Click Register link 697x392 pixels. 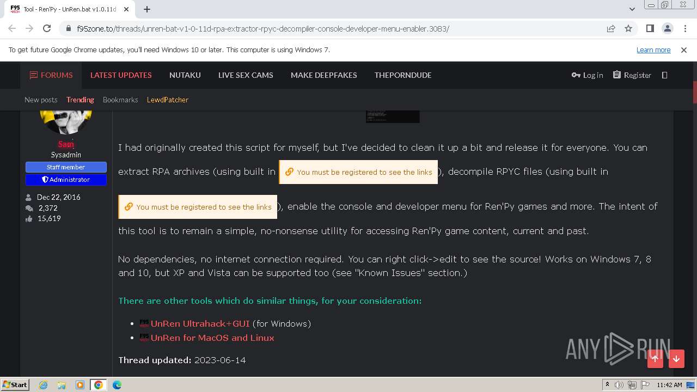(632, 75)
